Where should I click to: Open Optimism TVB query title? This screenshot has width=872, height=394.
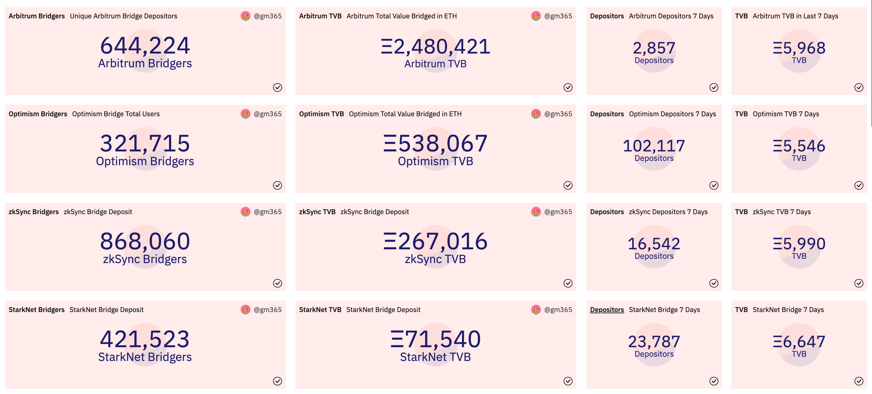point(321,114)
